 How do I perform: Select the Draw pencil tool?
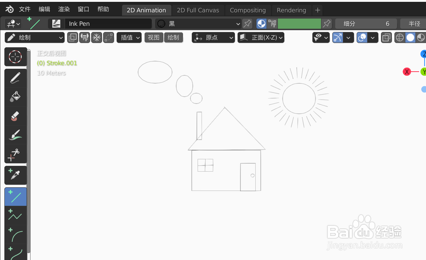coord(16,78)
